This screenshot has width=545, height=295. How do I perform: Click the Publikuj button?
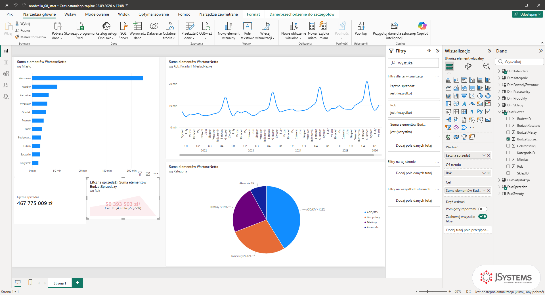361,28
